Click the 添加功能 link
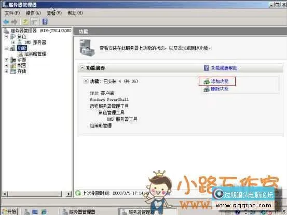Screen dimensions: 287x215 (220, 81)
